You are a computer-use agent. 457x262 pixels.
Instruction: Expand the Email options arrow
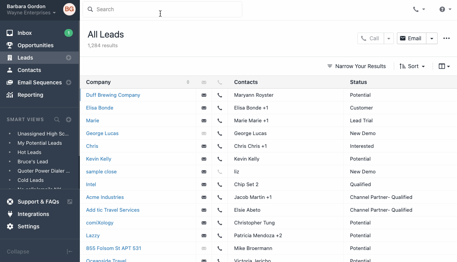click(432, 38)
